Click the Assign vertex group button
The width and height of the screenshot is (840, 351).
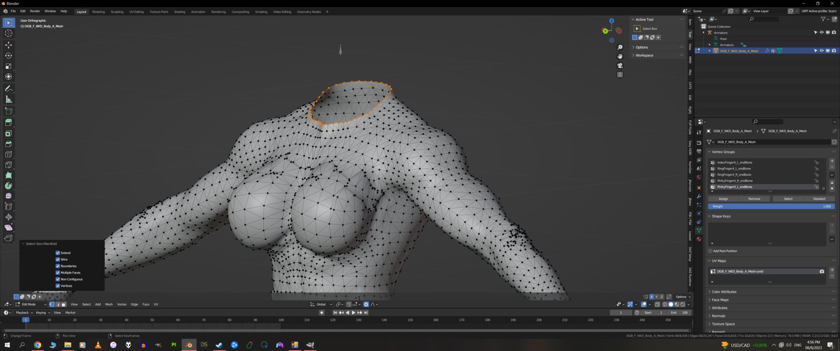724,199
